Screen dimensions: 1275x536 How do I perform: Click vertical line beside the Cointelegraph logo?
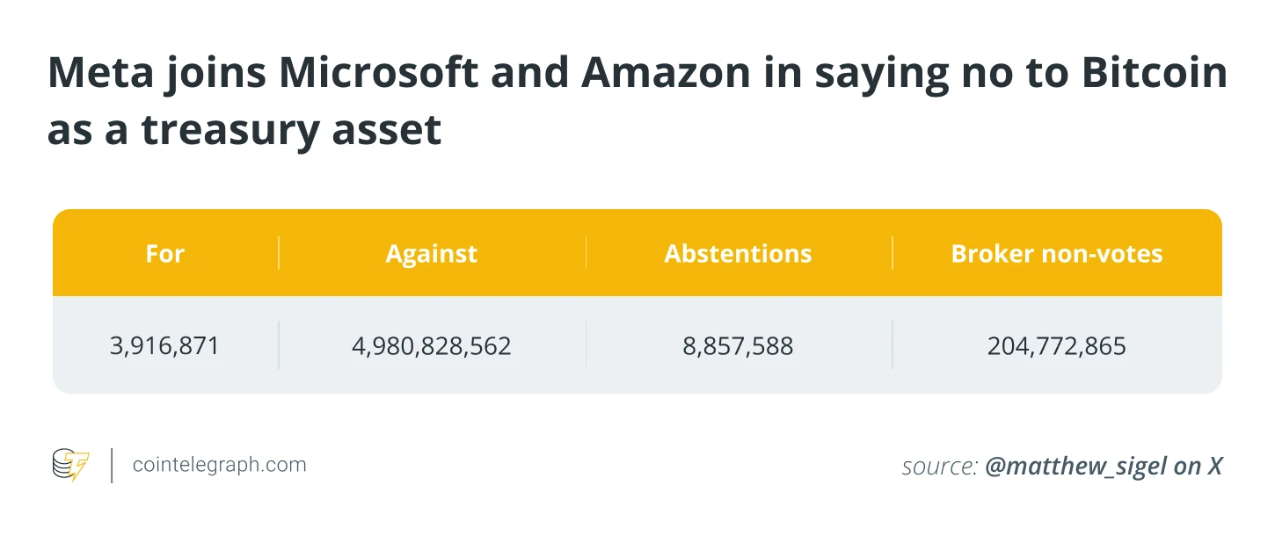click(112, 465)
